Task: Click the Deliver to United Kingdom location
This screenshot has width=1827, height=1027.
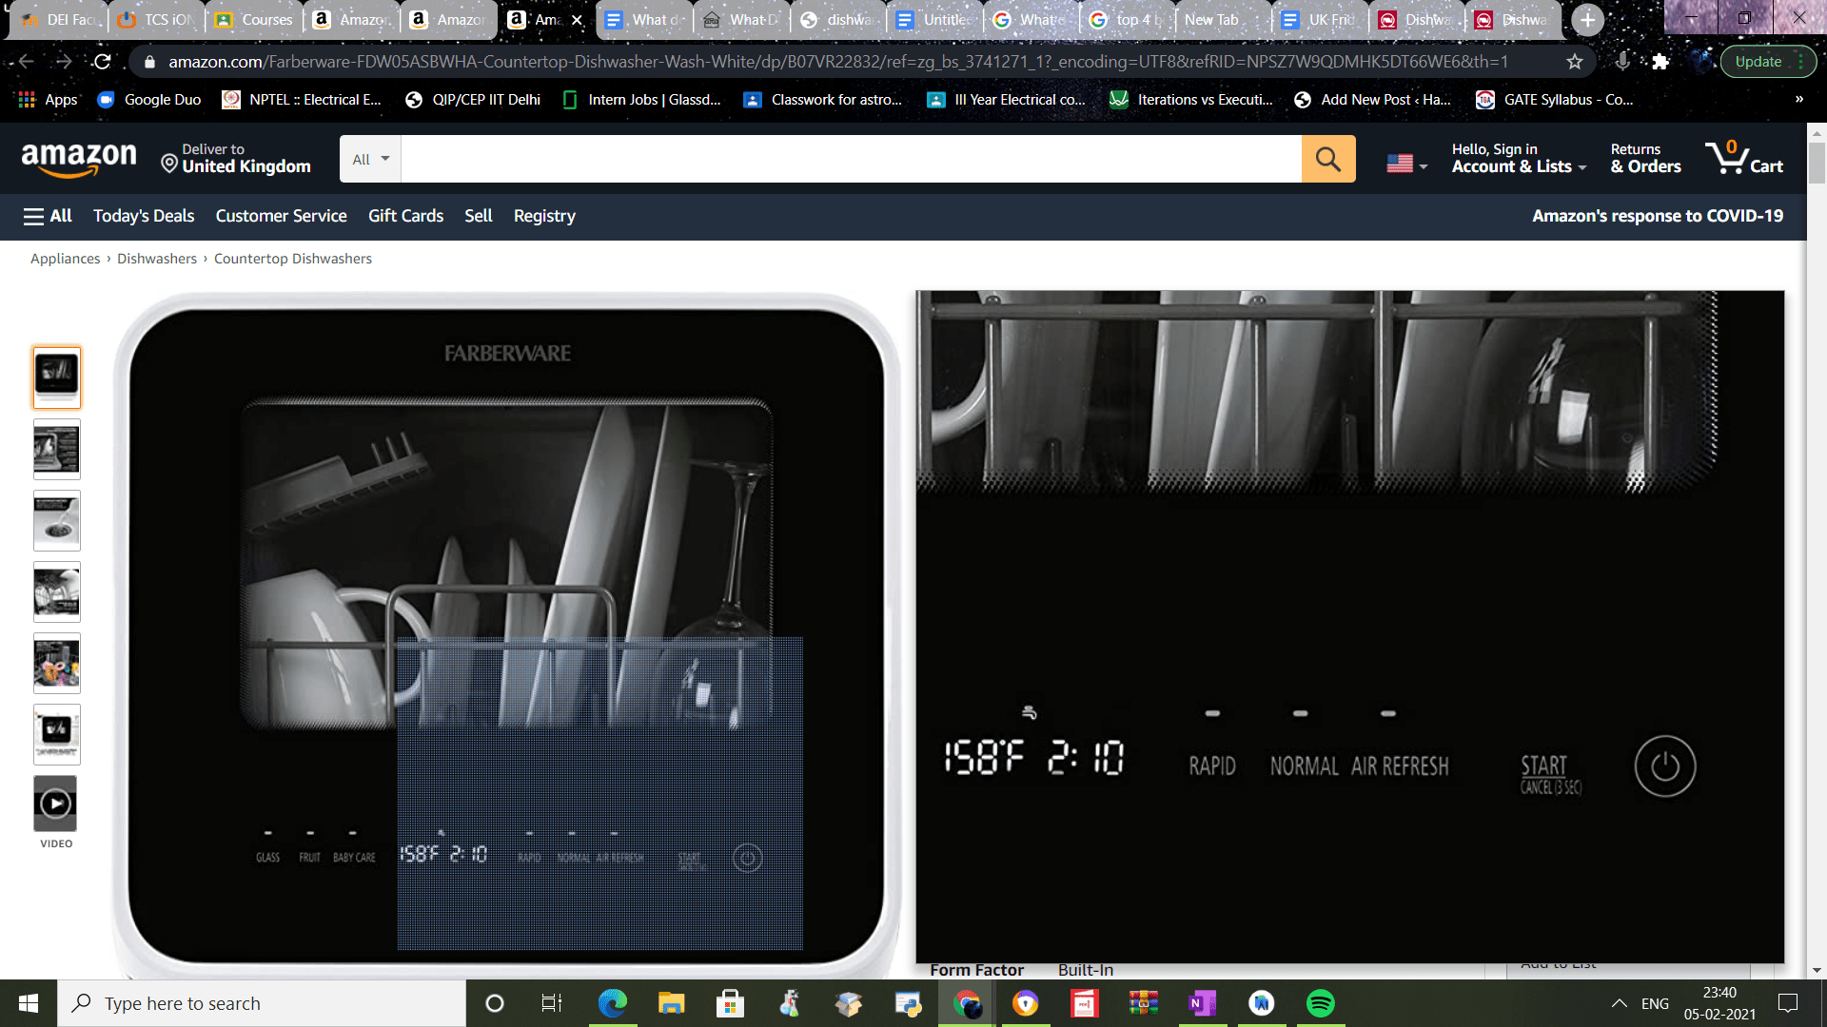Action: [236, 159]
